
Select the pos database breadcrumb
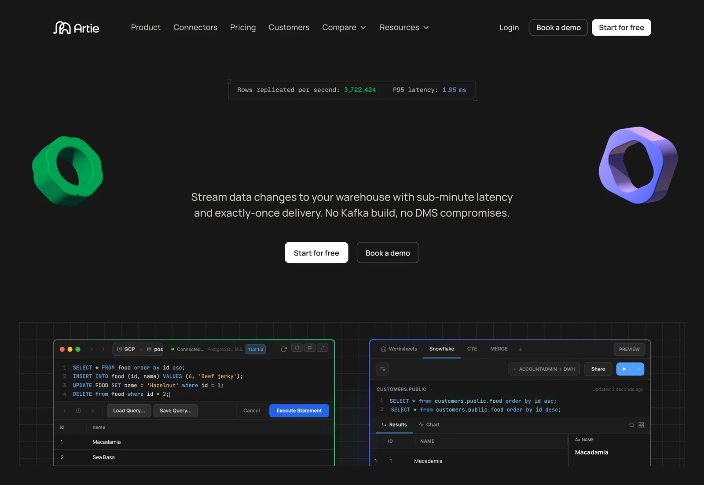(155, 349)
